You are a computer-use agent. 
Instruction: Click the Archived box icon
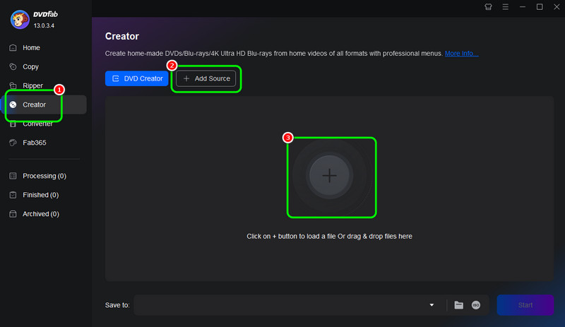[x=13, y=214]
